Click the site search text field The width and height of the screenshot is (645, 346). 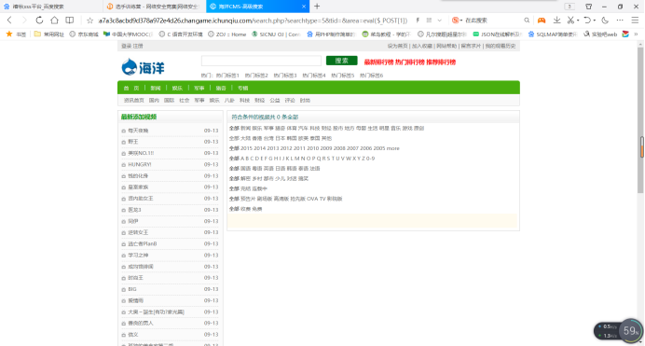[x=261, y=61]
